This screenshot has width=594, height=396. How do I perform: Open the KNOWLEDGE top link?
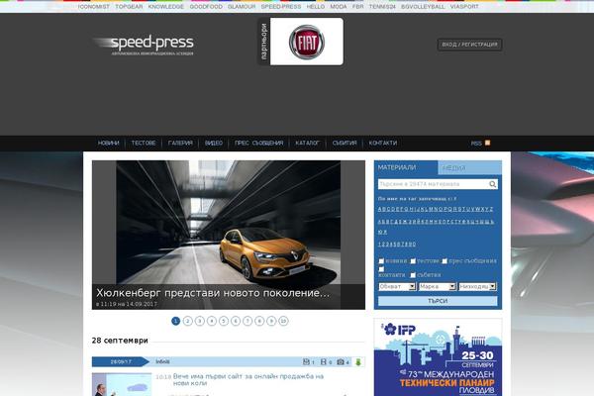pos(166,7)
